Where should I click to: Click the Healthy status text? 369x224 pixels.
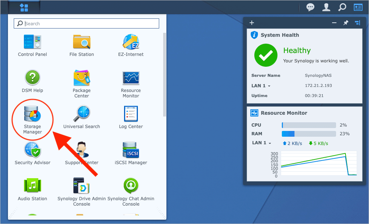coord(297,50)
